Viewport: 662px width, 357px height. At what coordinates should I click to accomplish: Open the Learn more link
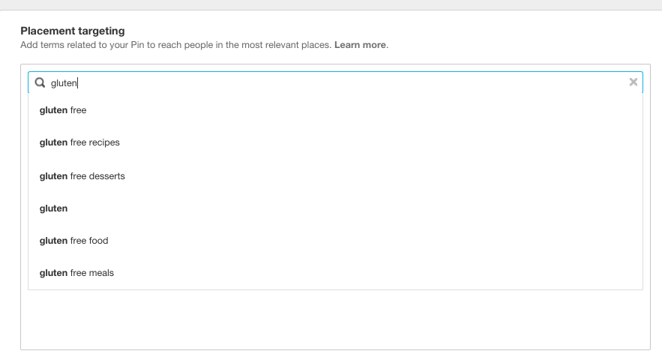[x=360, y=45]
